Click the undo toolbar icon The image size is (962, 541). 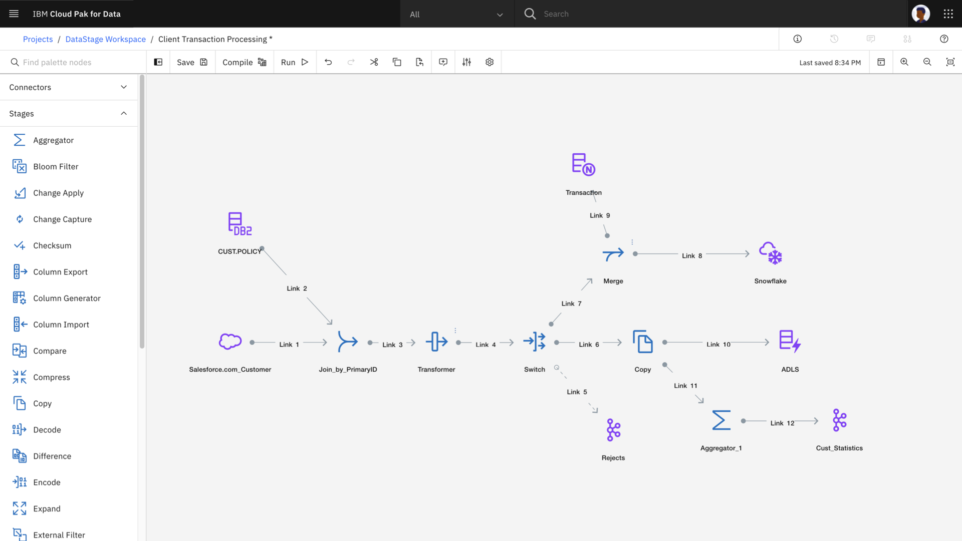pos(328,62)
